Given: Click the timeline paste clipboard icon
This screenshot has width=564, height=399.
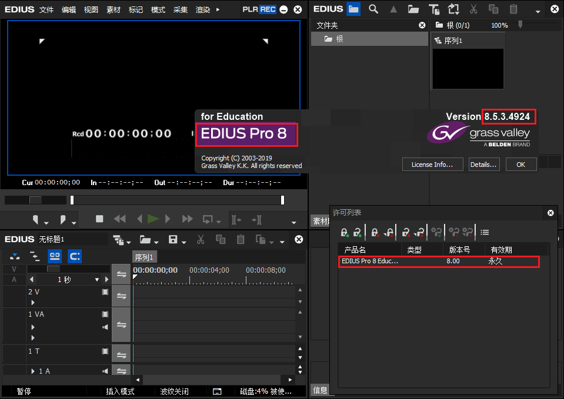Looking at the screenshot, I should [x=241, y=239].
